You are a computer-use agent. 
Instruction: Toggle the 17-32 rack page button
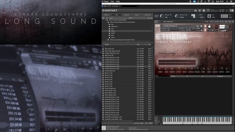tap(211, 22)
